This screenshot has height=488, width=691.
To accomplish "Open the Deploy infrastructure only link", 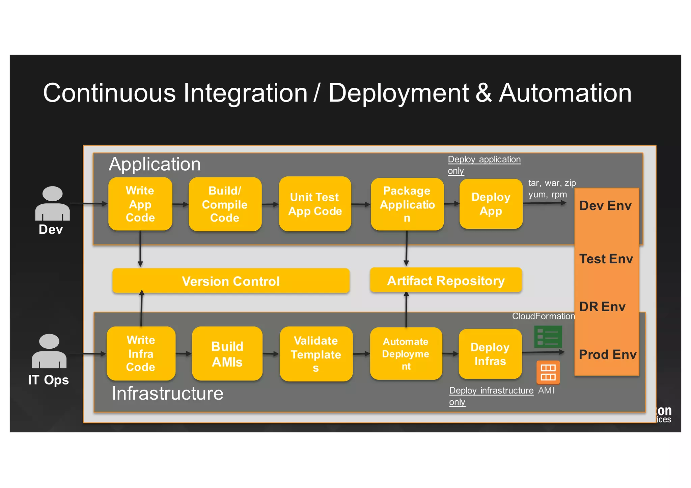I will pyautogui.click(x=491, y=391).
